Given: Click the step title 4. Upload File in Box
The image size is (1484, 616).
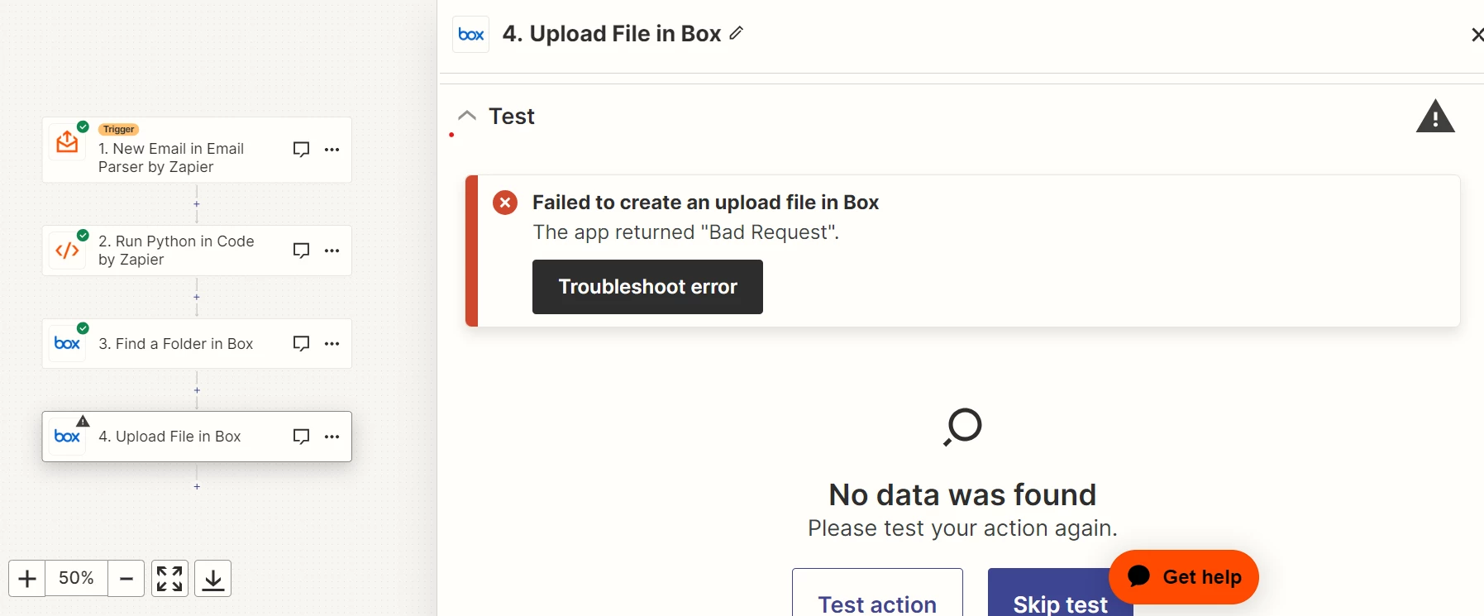Looking at the screenshot, I should tap(612, 34).
